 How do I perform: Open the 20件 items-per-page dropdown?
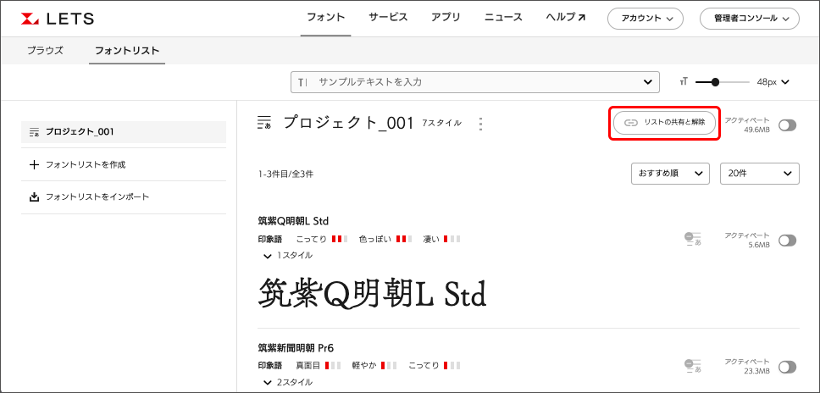pyautogui.click(x=759, y=173)
